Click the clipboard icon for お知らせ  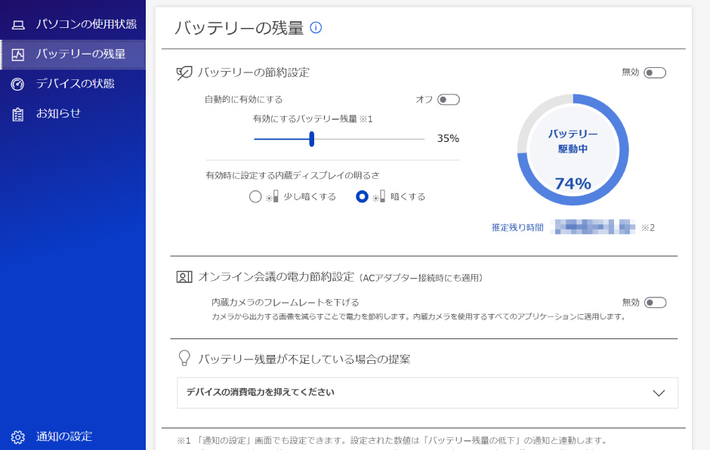click(x=18, y=114)
